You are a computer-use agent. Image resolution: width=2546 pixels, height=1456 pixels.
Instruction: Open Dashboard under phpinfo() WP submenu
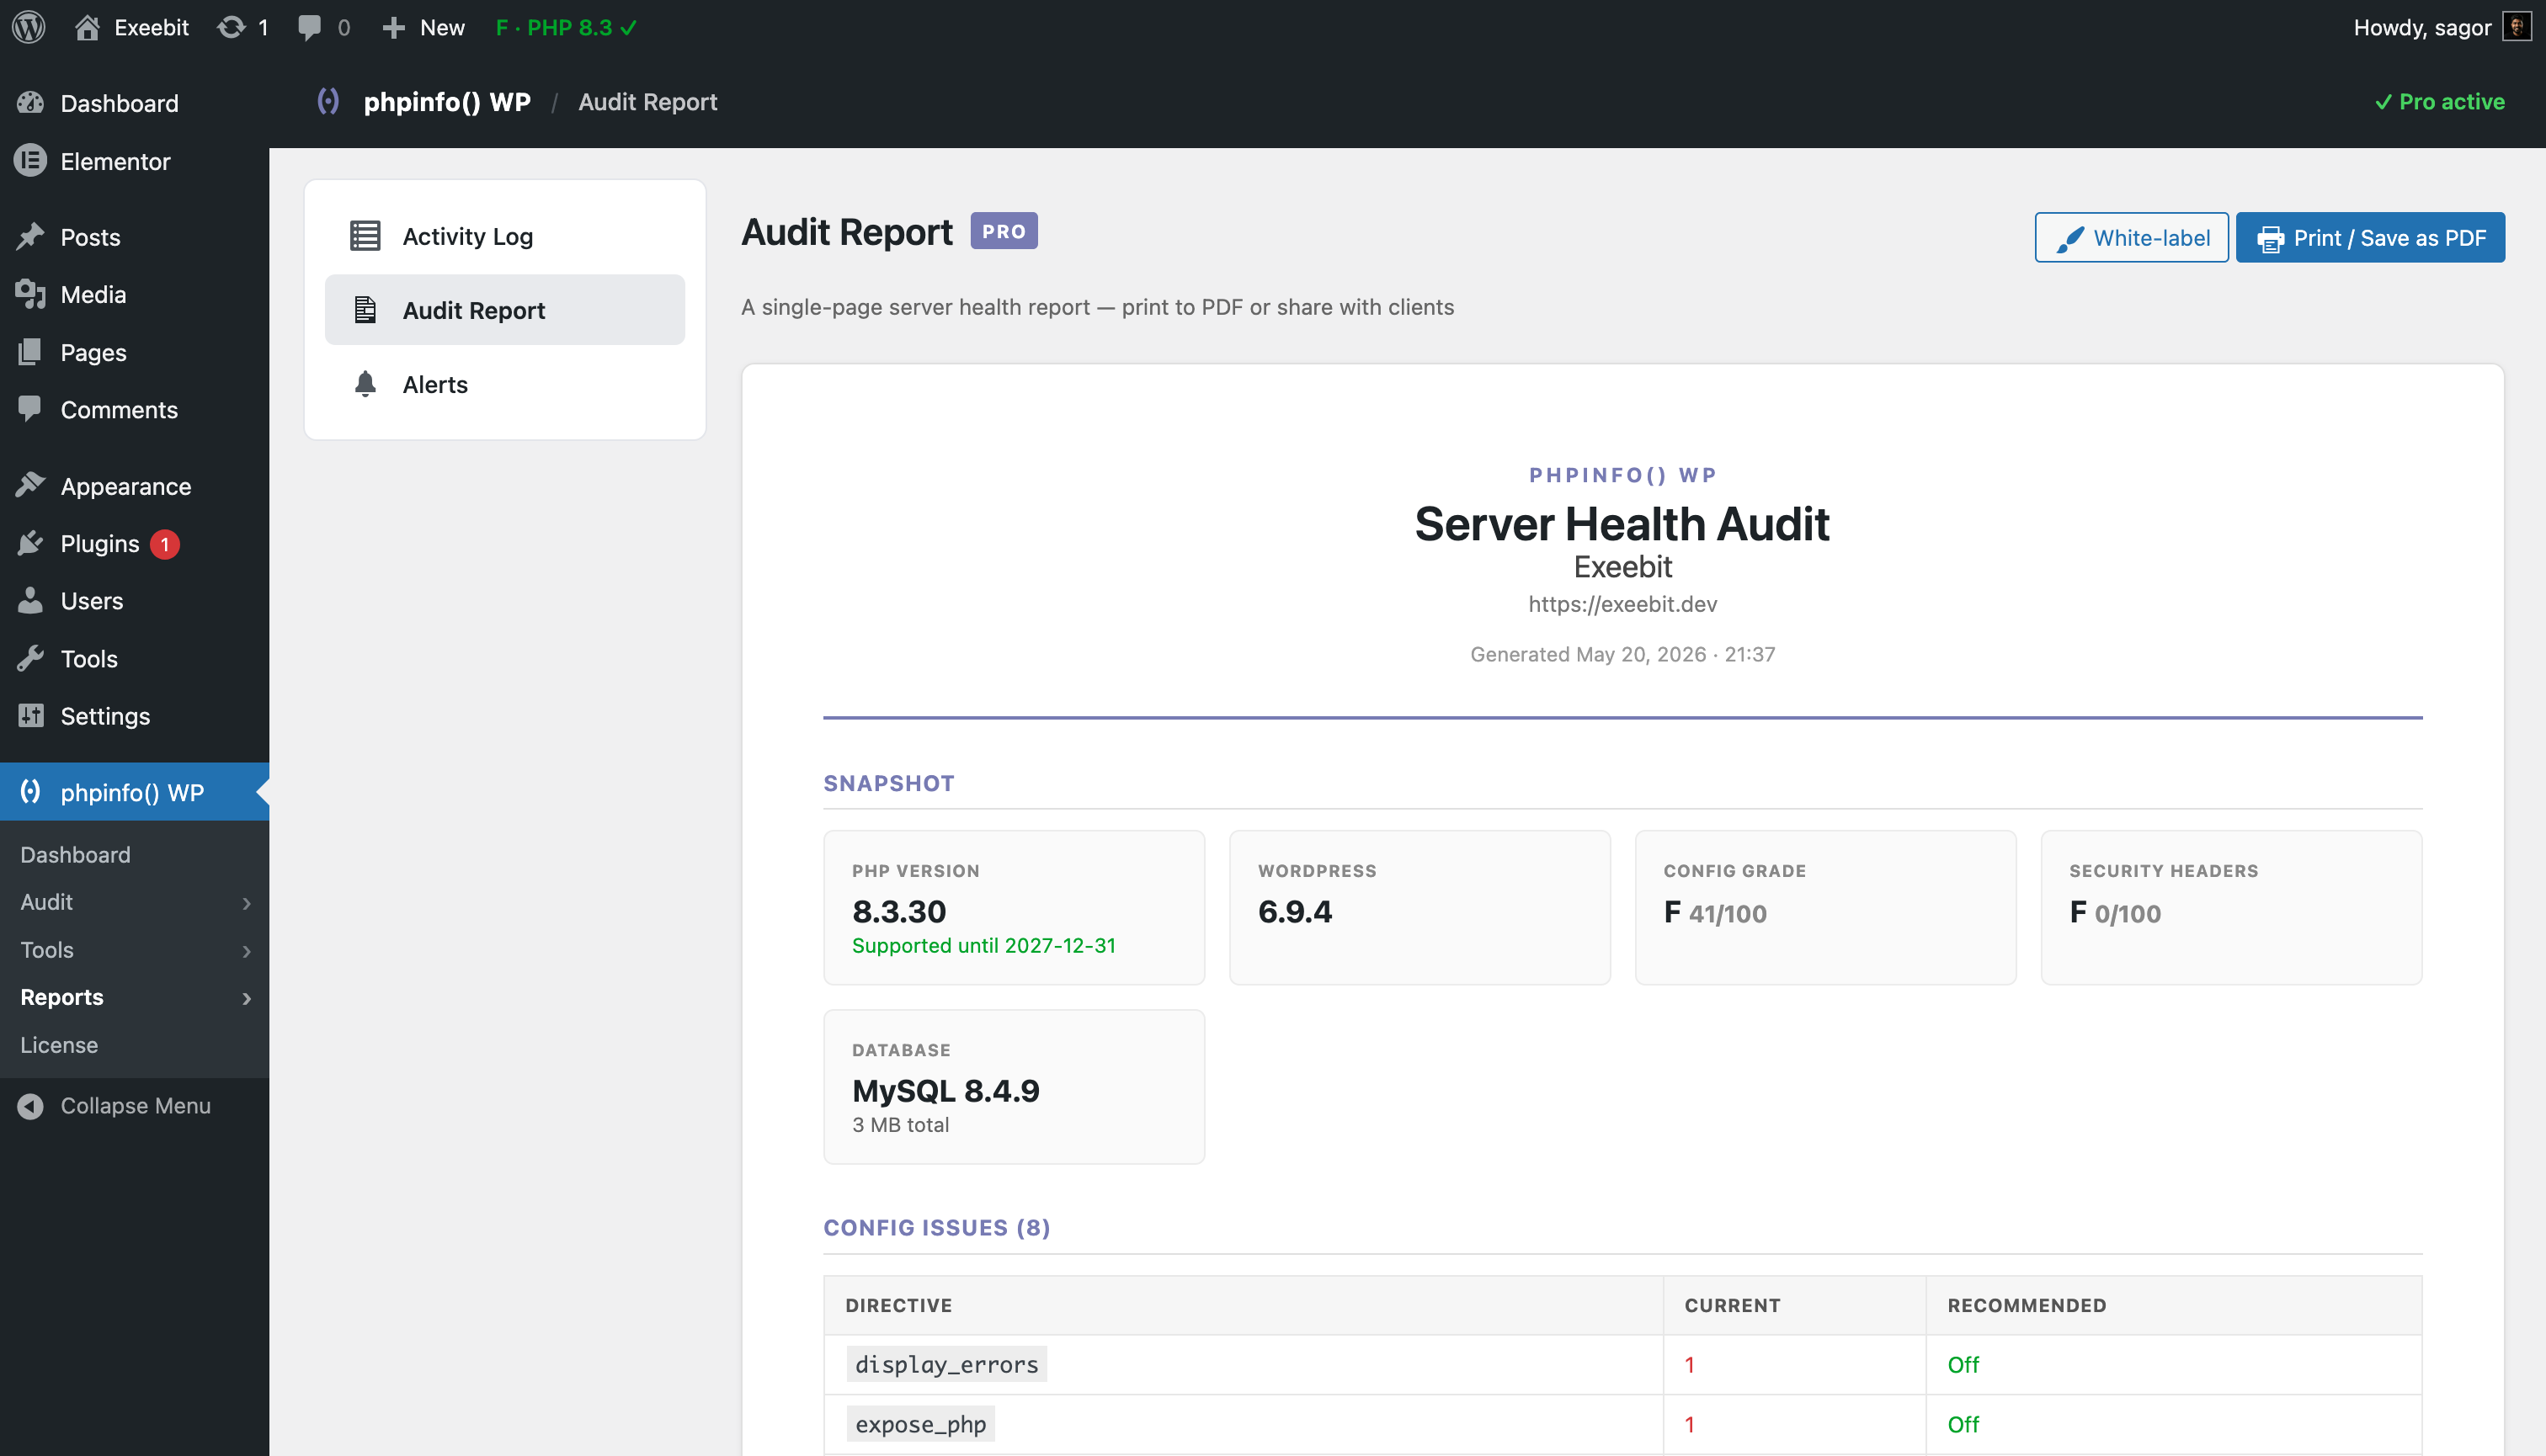click(75, 855)
